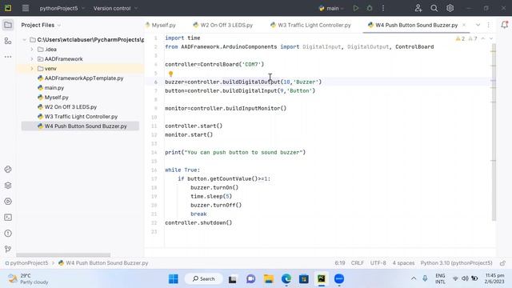The width and height of the screenshot is (512, 288).
Task: Open Microsoft Edge from taskbar
Action: 286,278
